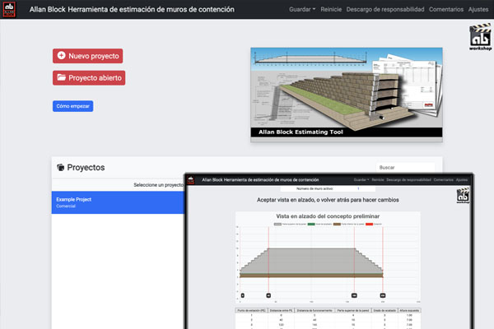Select the second station marker below the elevation chart
This screenshot has width=494, height=329.
268,295
